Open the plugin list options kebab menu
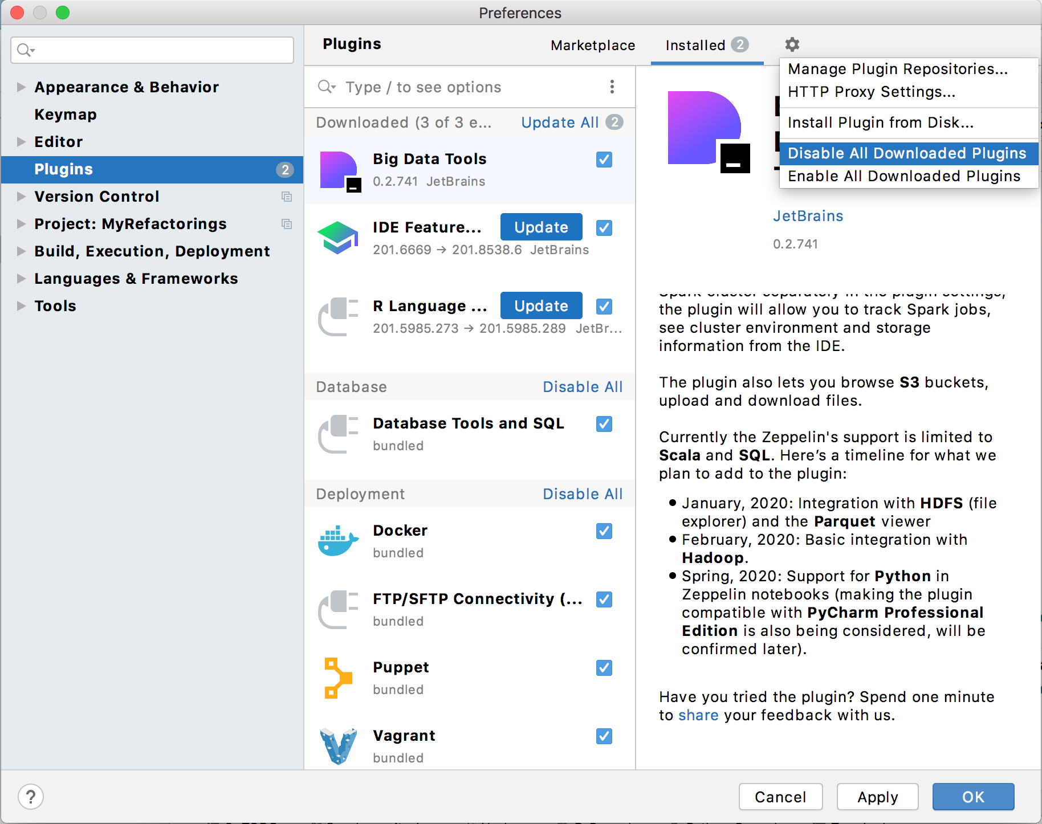Viewport: 1042px width, 824px height. click(612, 87)
